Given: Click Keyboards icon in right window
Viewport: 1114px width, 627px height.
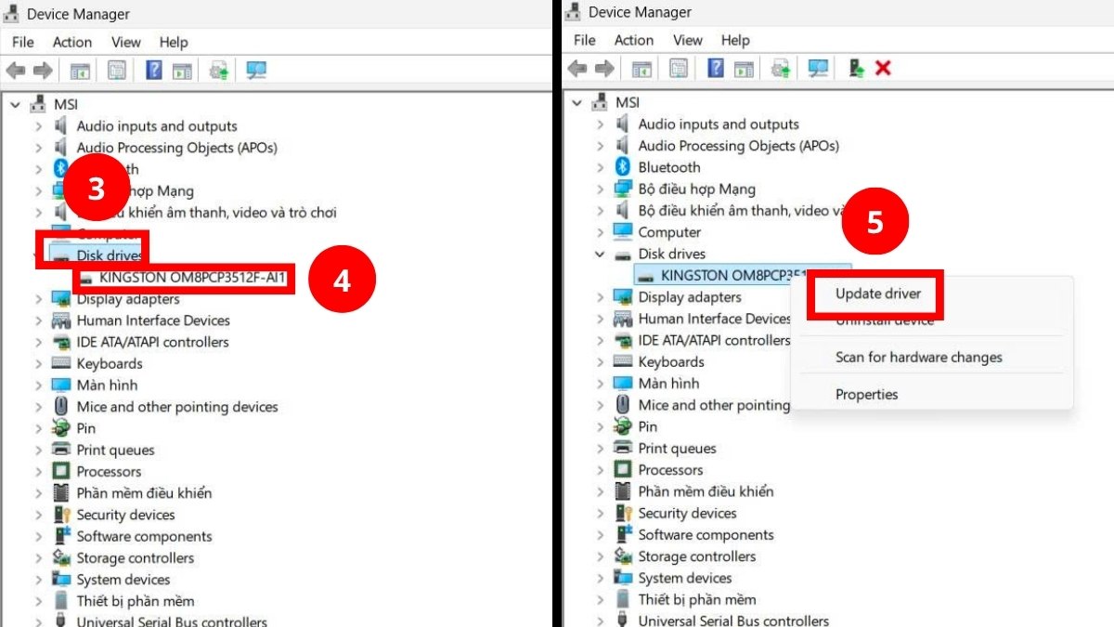Looking at the screenshot, I should (x=623, y=361).
